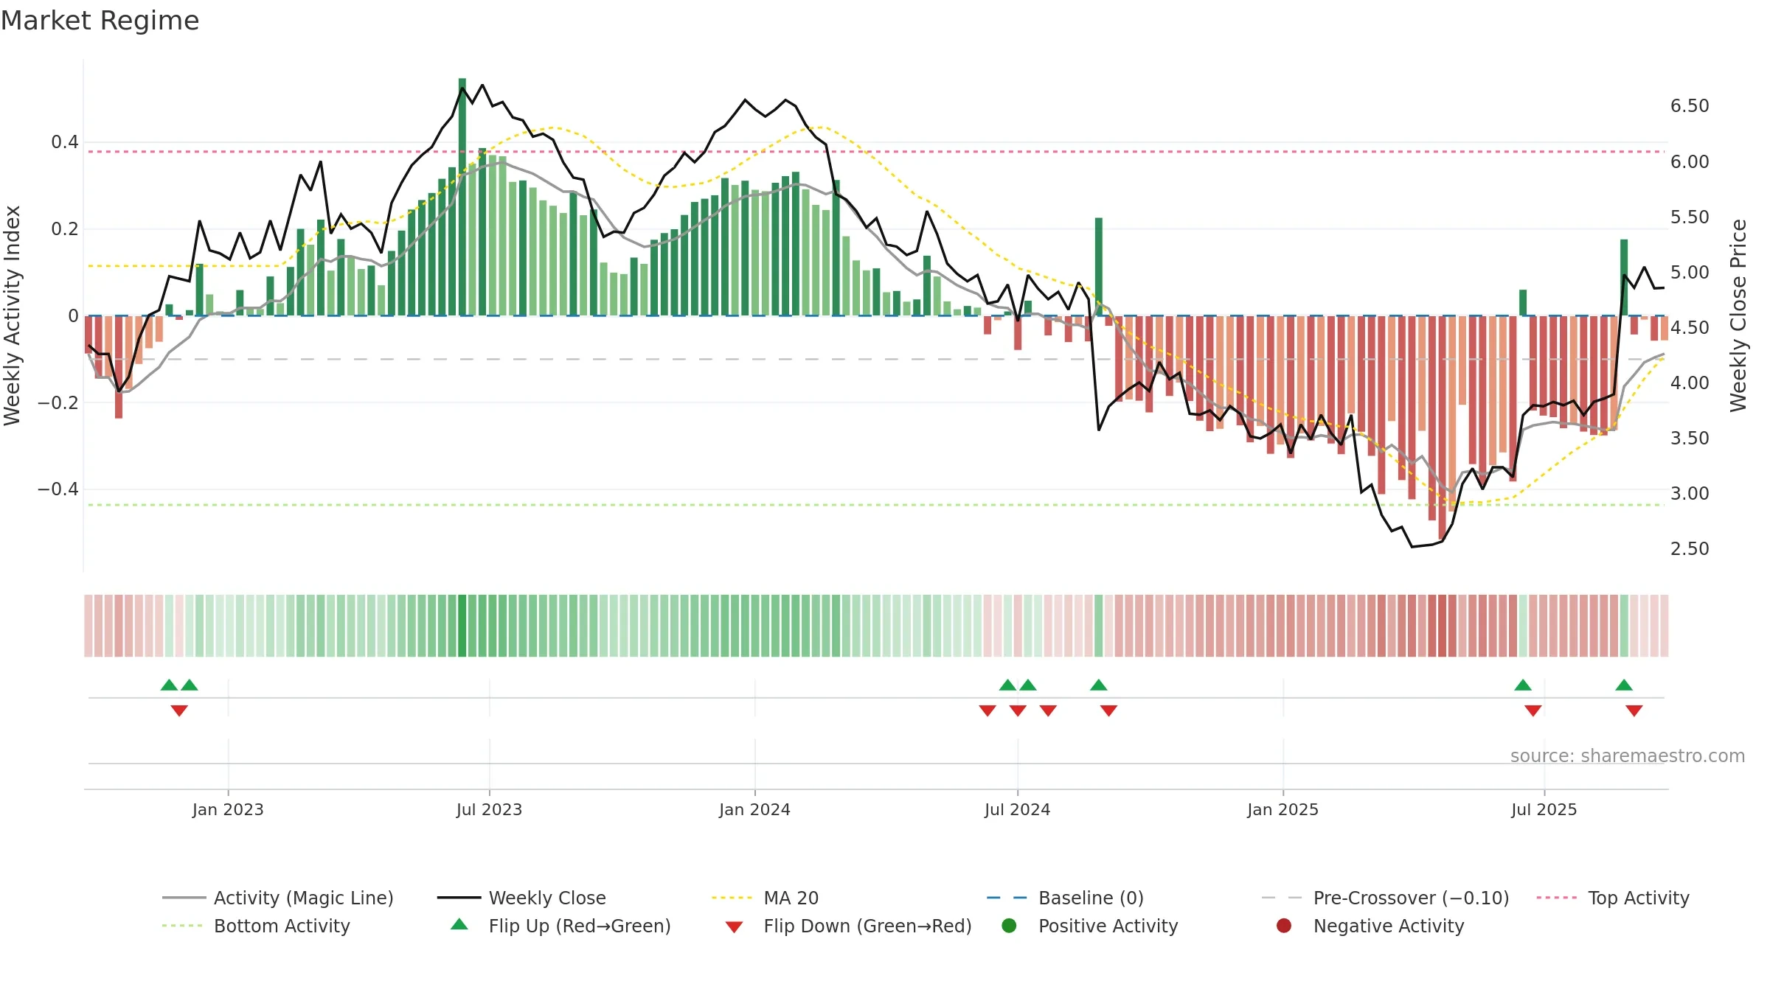Viewport: 1770px width, 995px height.
Task: Click Negative Activity red circle legend icon
Action: (x=1284, y=926)
